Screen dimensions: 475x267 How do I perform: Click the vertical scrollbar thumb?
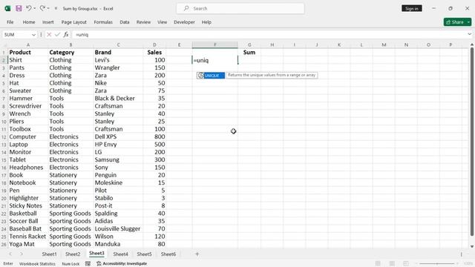472,142
